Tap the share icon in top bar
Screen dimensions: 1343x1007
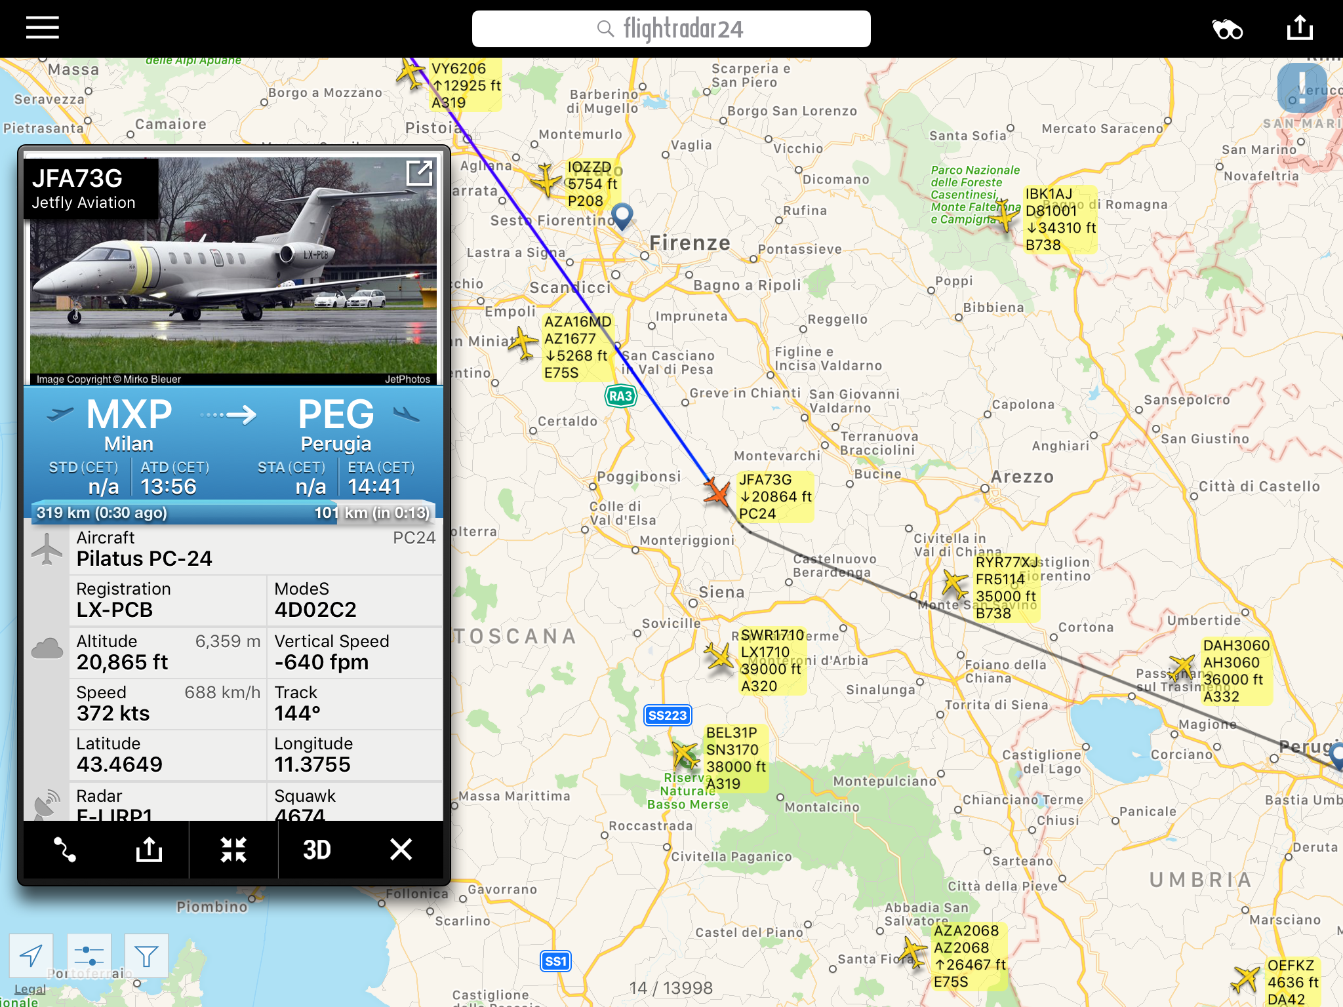(1300, 28)
